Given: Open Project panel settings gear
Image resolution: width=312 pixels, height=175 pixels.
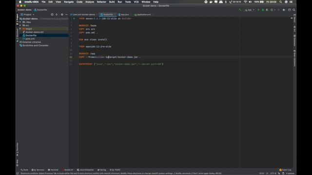Looking at the screenshot, I should 62,15.
